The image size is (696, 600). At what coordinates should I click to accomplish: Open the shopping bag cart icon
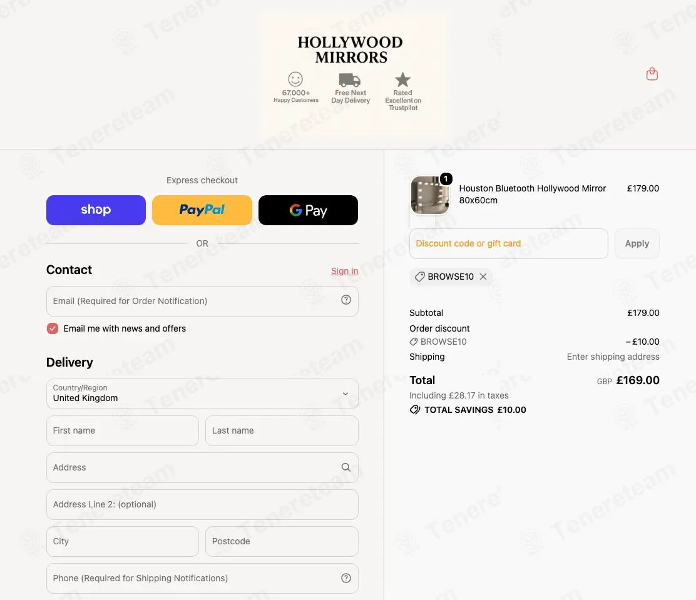tap(652, 74)
